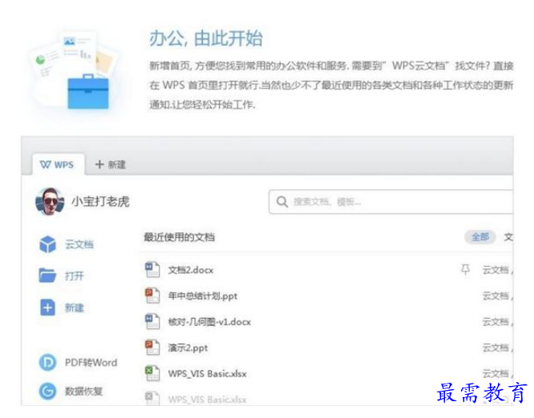Click the 云文档 cube icon
The width and height of the screenshot is (534, 418).
(47, 244)
